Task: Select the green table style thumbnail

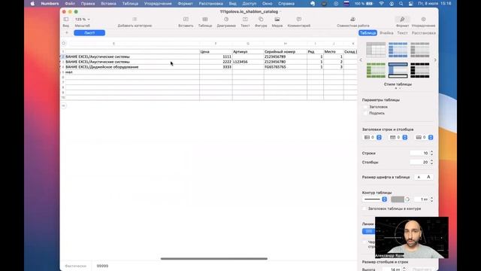Action: pos(376,70)
